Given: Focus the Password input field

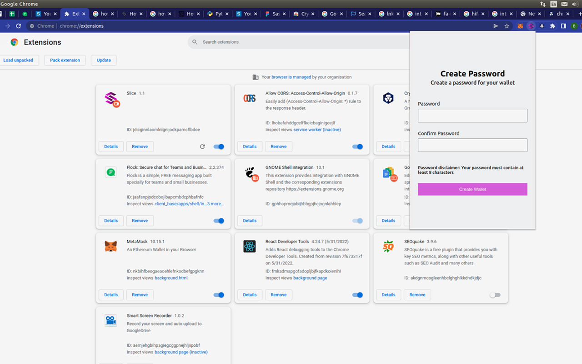Looking at the screenshot, I should tap(472, 116).
